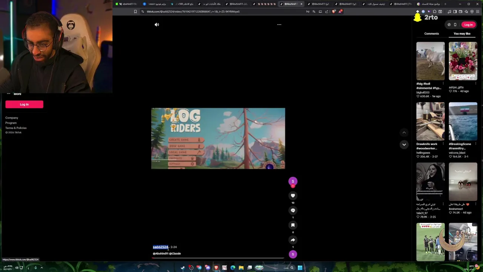The width and height of the screenshot is (483, 272).
Task: Open the @Classie mention in caption
Action: 175,253
